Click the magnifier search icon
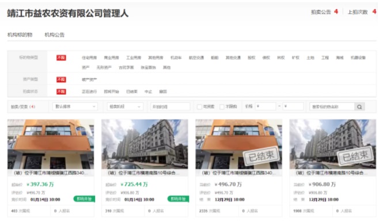383x224 pixels. coord(359,107)
